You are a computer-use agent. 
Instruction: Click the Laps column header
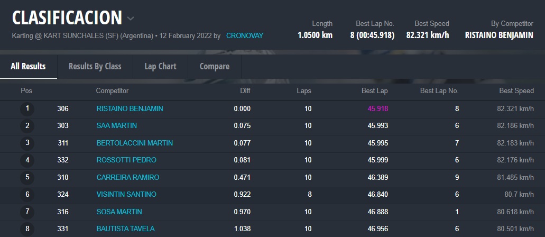[304, 91]
